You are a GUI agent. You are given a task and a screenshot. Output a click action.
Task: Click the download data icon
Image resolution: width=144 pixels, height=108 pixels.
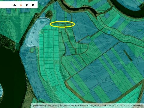pos(15,5)
